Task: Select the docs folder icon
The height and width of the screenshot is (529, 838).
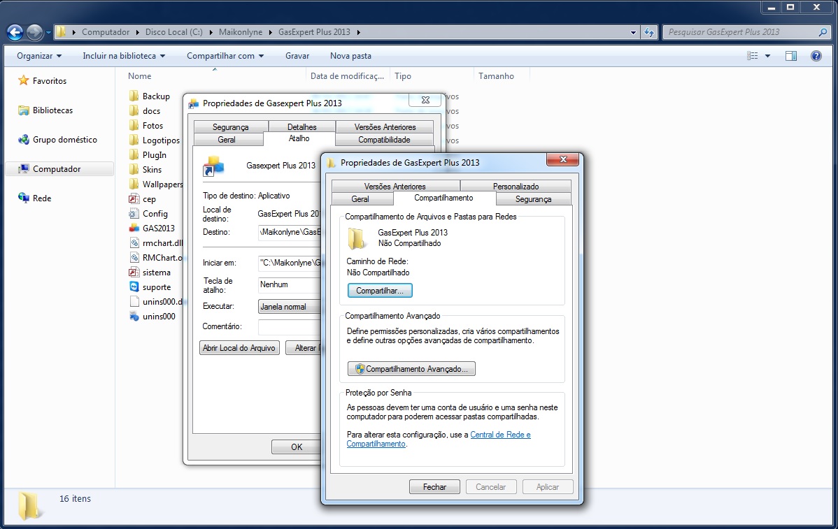Action: [134, 110]
